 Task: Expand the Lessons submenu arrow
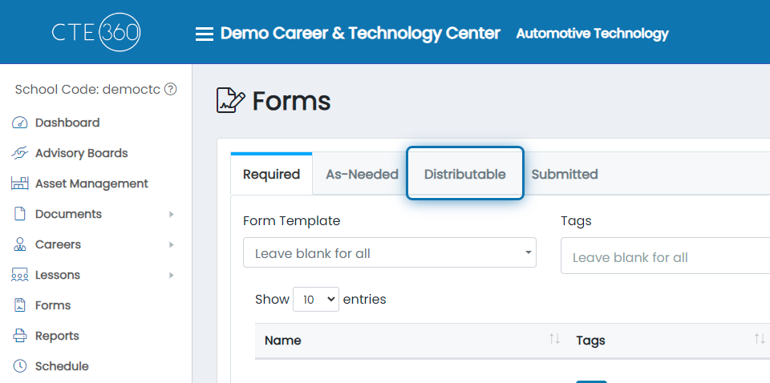point(172,275)
